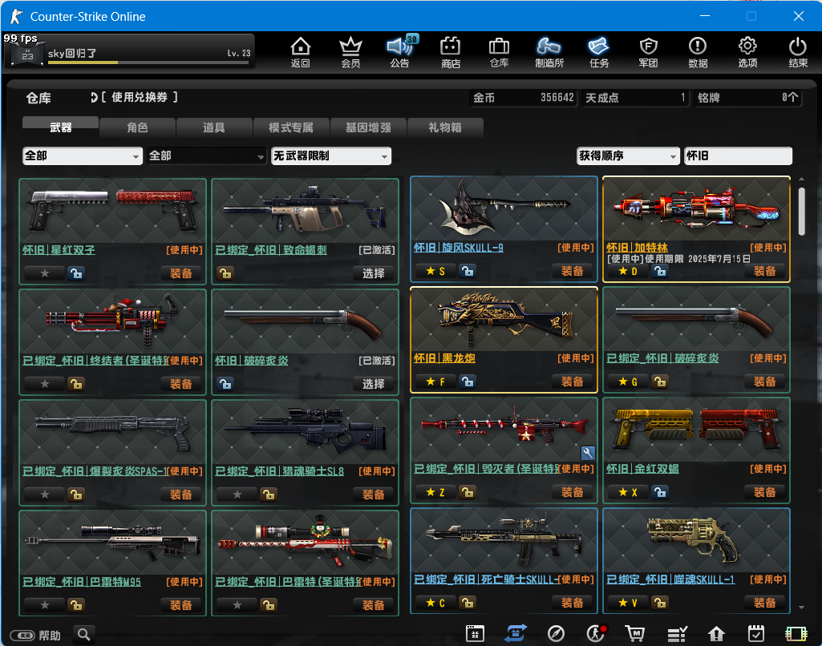The height and width of the screenshot is (646, 822).
Task: Click the 使用兑换券 link
Action: (x=139, y=97)
